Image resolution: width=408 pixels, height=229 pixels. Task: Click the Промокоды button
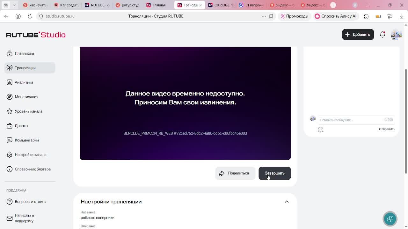294,16
